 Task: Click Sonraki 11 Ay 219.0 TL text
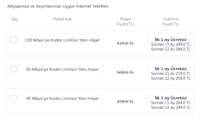point(171,74)
